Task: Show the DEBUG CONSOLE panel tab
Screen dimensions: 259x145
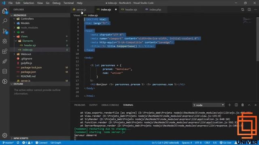Action: [x=110, y=105]
